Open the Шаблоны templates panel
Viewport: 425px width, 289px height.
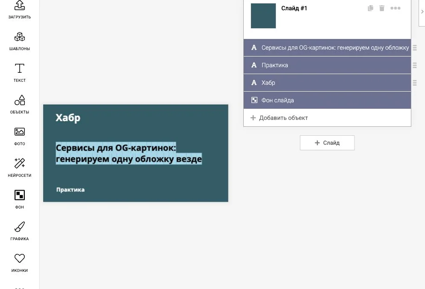tap(20, 41)
